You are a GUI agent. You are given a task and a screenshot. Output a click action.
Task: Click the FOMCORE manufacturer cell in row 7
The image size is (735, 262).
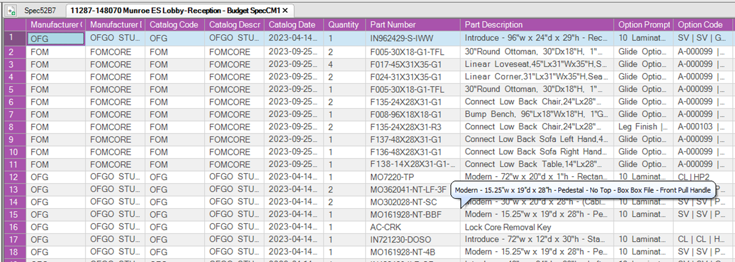(115, 114)
